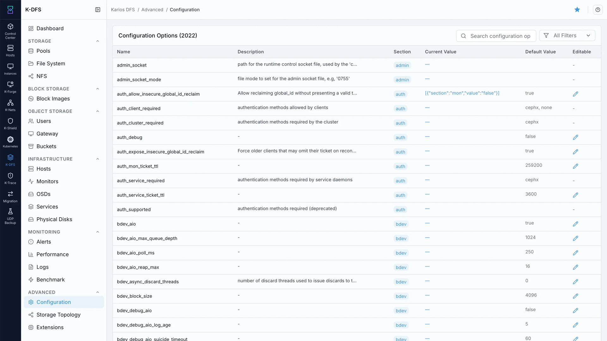Image resolution: width=607 pixels, height=341 pixels.
Task: Open Instances in the app rail
Action: click(10, 69)
